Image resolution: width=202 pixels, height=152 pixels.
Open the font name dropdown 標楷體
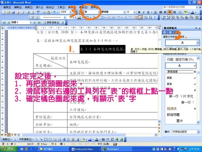click(x=124, y=12)
